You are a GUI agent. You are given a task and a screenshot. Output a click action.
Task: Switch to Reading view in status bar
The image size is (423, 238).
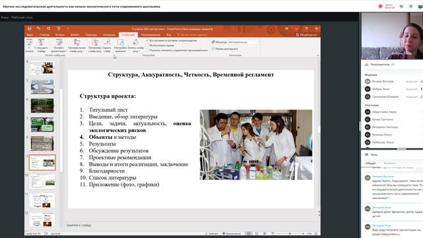click(264, 233)
